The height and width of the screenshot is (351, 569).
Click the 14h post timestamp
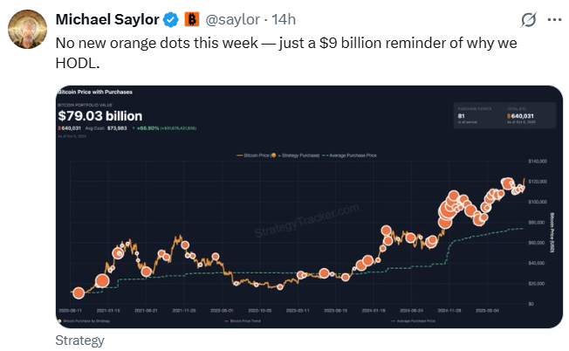point(284,19)
